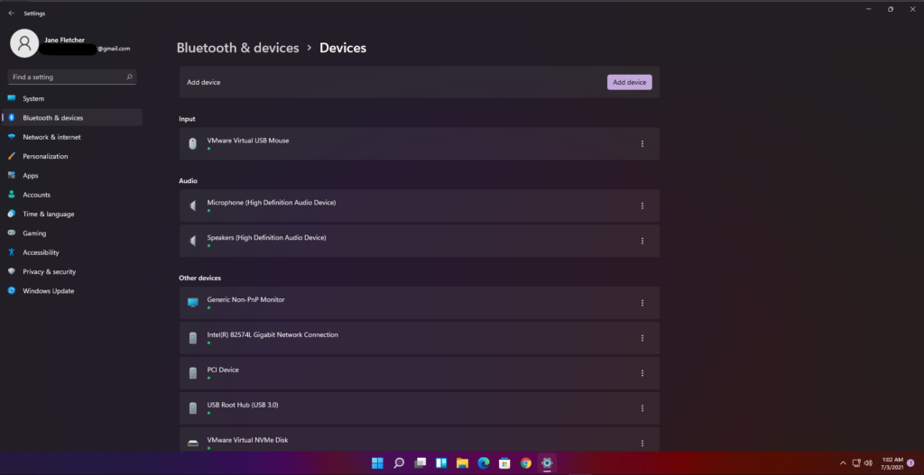This screenshot has height=475, width=924.
Task: Click the VMware Virtual NVMe Disk icon
Action: [193, 443]
